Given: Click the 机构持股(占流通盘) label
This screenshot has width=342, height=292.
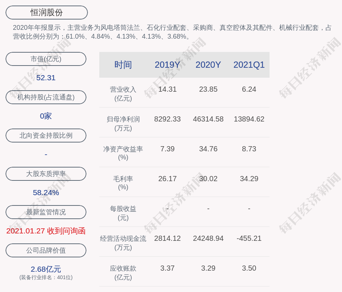Looking at the screenshot, I should [x=46, y=97].
